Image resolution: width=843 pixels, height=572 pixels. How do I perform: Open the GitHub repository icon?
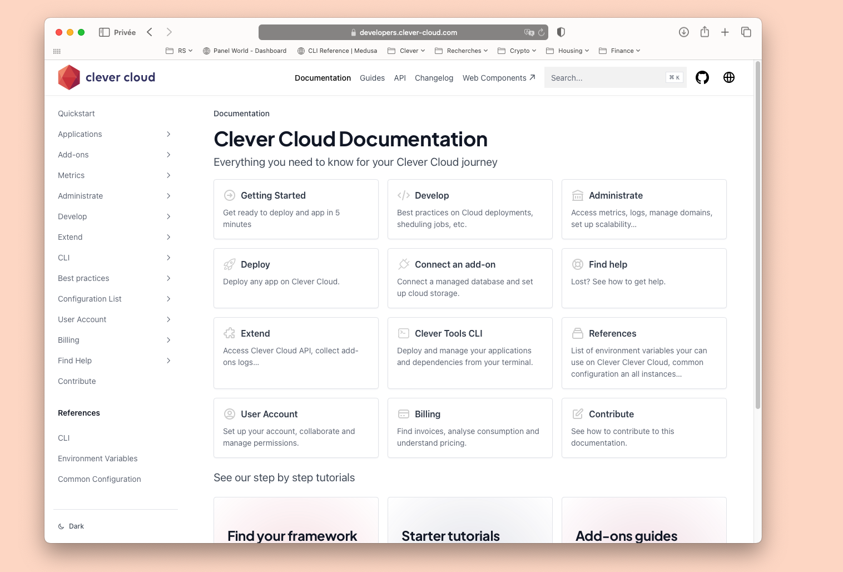point(702,78)
